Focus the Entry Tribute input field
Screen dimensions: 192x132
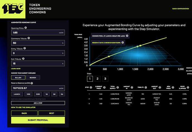[38, 53]
